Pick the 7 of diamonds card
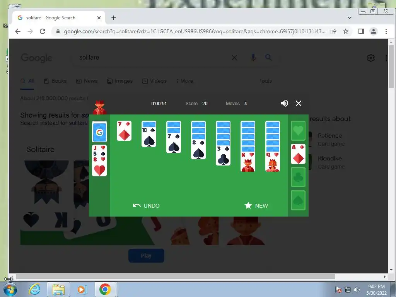396x297 pixels. 124,131
